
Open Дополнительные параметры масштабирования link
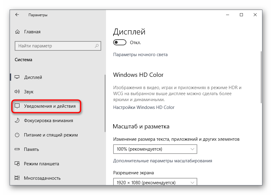tap(162, 161)
